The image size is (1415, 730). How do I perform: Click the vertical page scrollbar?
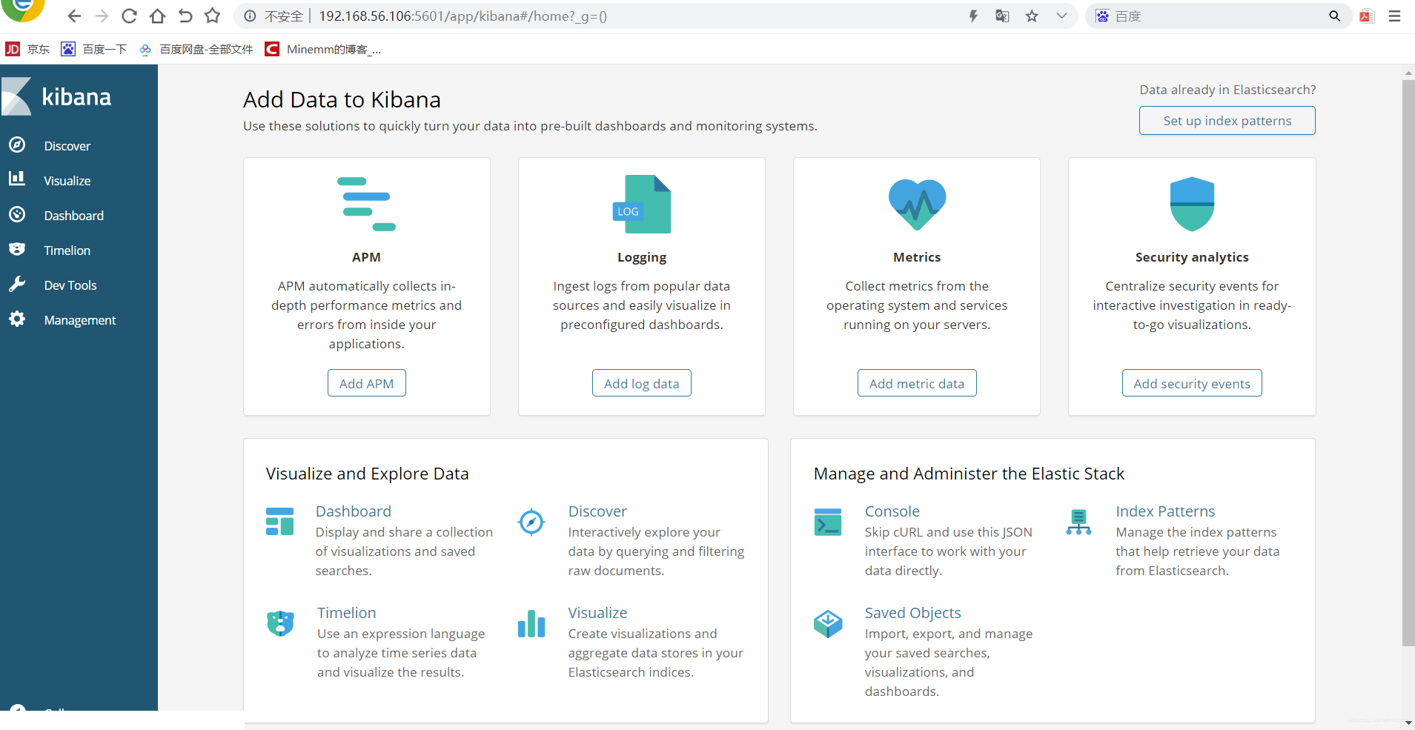pos(1408,363)
